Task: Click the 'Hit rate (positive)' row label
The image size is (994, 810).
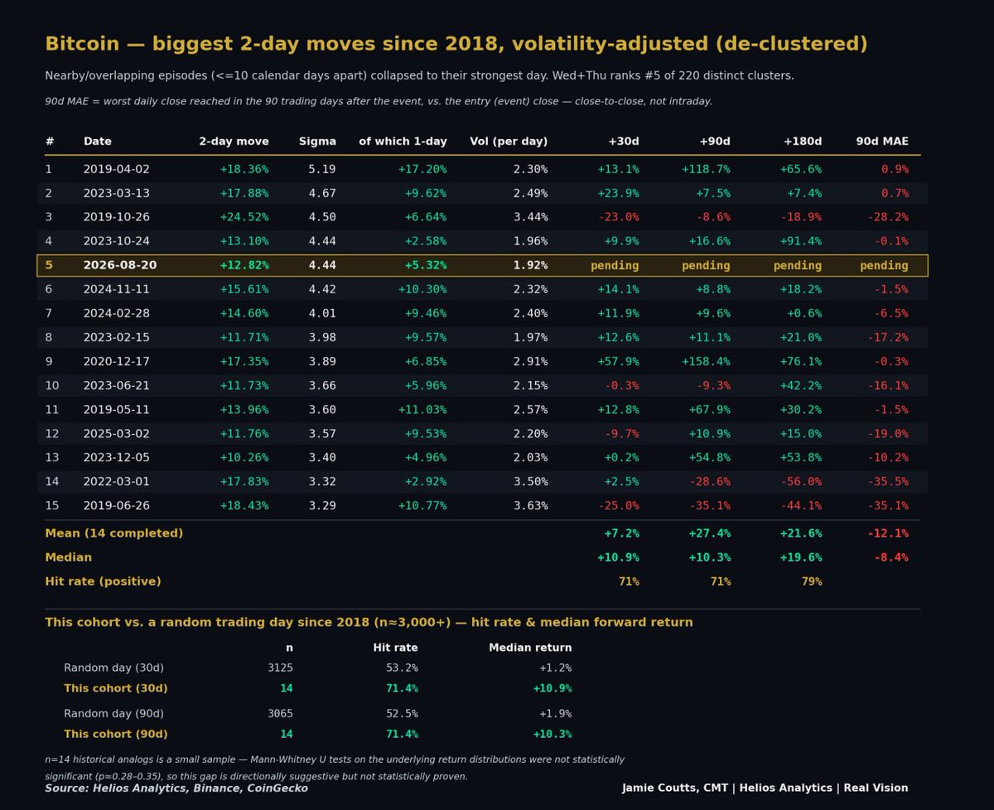Action: click(103, 581)
